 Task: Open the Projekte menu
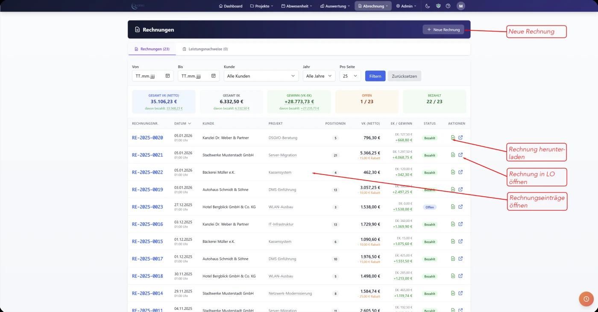coord(261,6)
